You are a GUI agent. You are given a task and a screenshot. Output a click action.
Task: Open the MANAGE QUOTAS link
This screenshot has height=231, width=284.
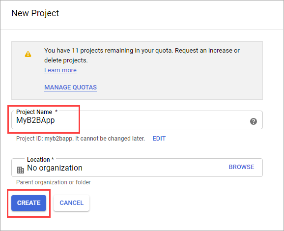click(70, 87)
